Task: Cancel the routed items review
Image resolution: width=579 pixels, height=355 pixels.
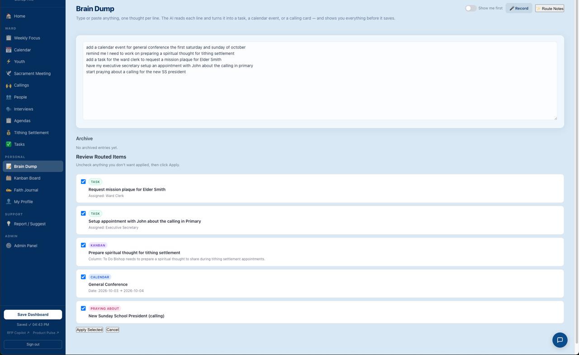Action: (x=113, y=330)
